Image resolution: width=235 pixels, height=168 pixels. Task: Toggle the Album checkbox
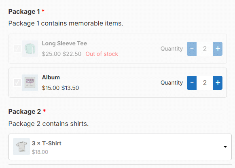pyautogui.click(x=17, y=83)
